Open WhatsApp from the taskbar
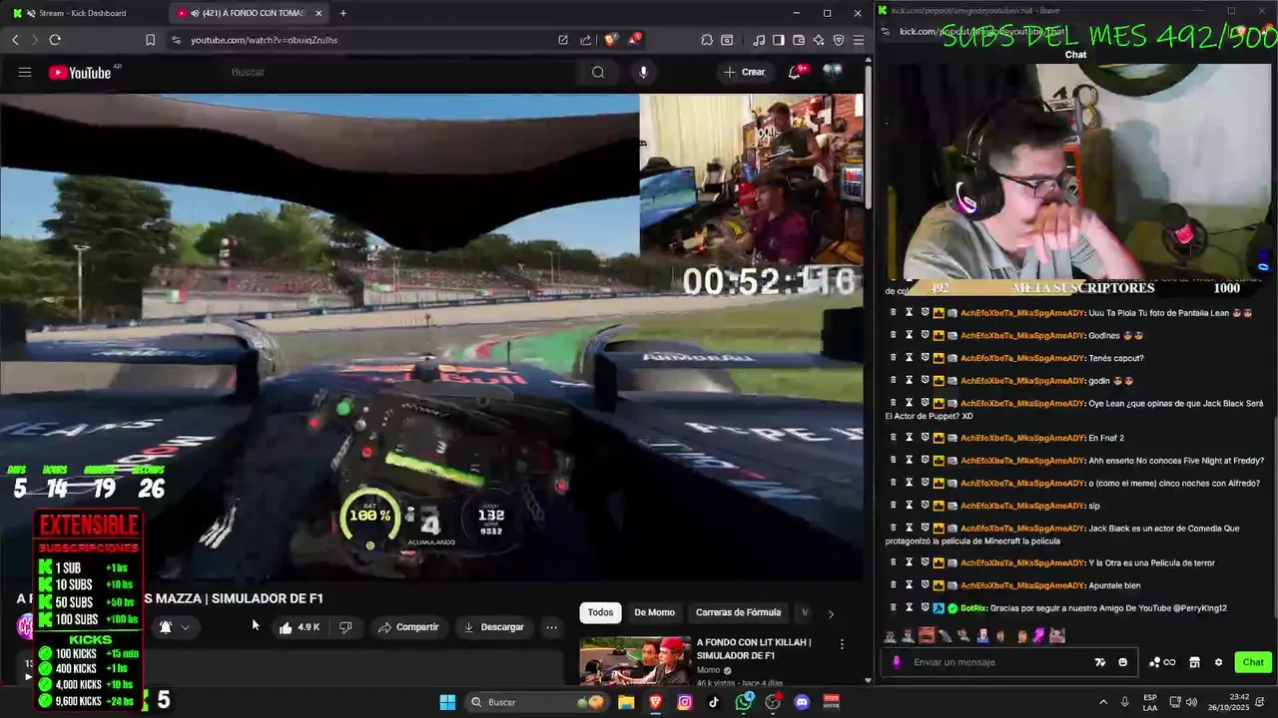Viewport: 1278px width, 718px height. [744, 702]
